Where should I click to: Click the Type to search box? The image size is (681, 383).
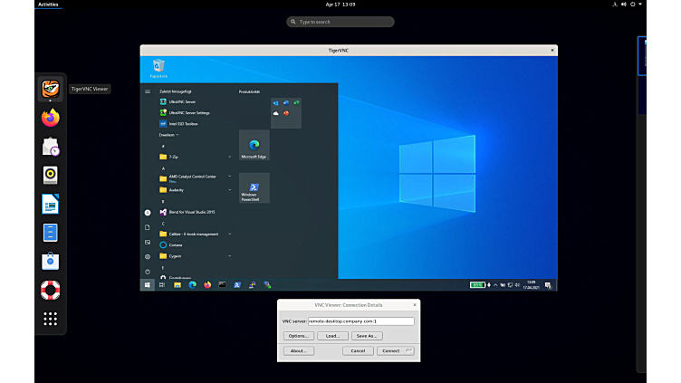point(340,22)
